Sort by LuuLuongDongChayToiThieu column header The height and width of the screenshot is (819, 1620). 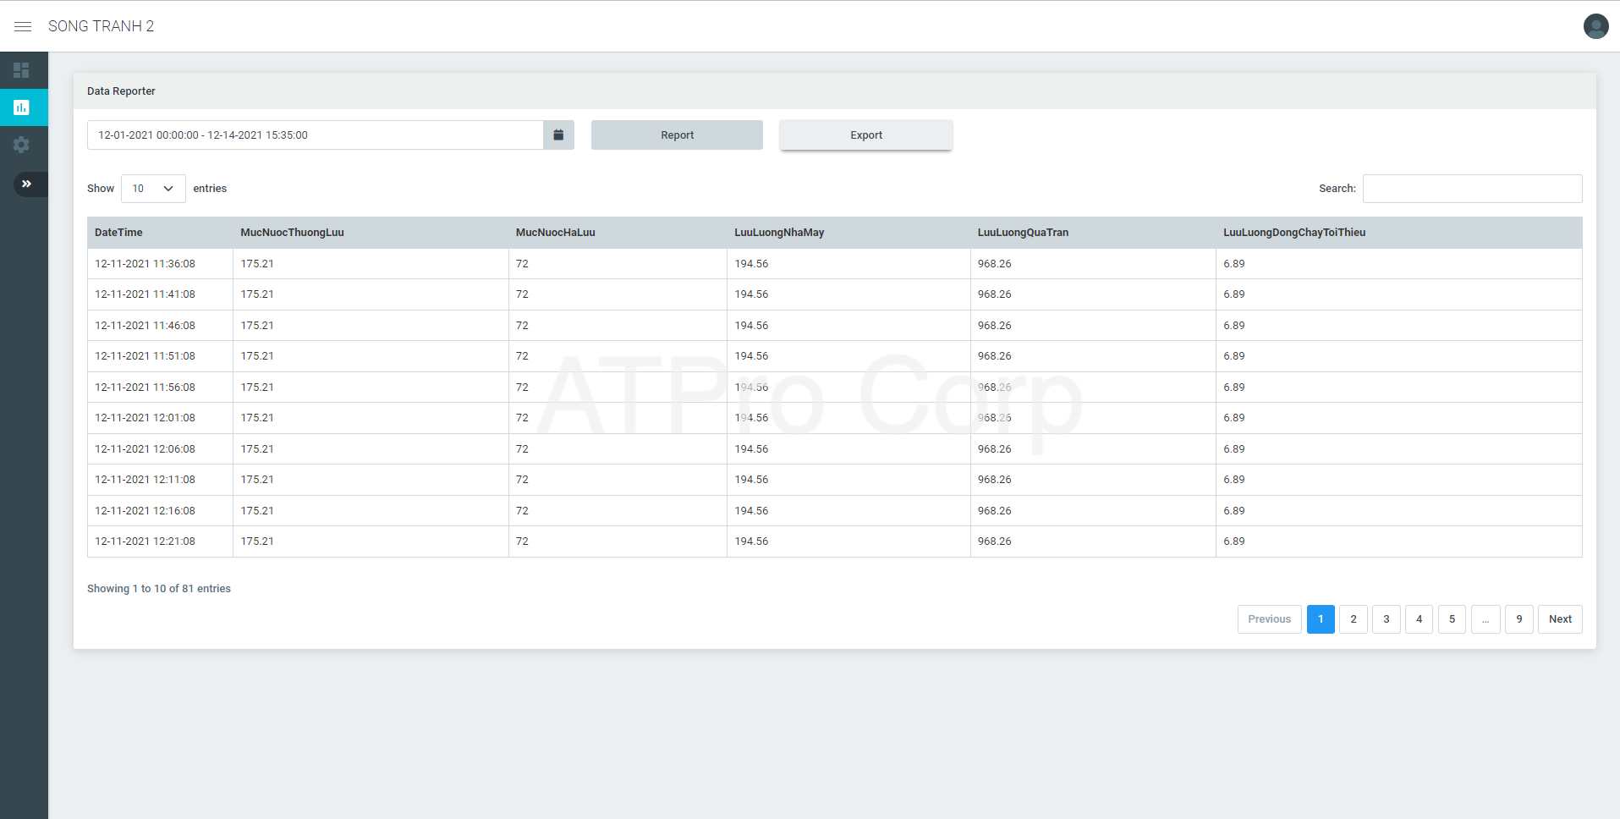(x=1293, y=233)
